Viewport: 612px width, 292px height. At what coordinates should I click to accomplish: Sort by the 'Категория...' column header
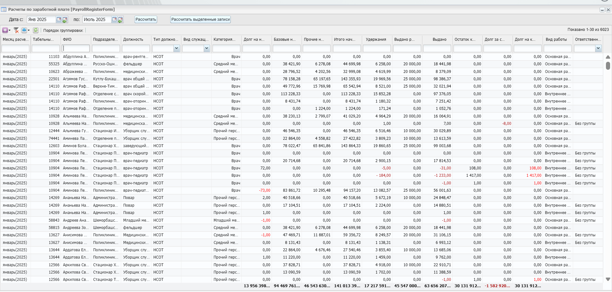tap(226, 39)
